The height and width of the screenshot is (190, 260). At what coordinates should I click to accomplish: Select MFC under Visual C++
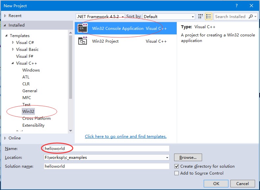[x=27, y=98]
